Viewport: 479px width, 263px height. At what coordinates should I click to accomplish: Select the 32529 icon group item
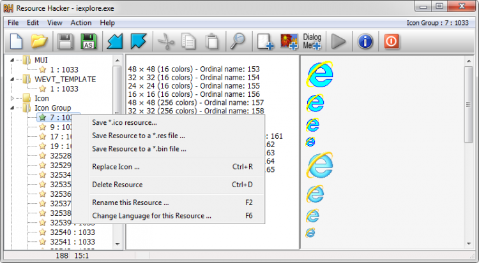pos(61,165)
